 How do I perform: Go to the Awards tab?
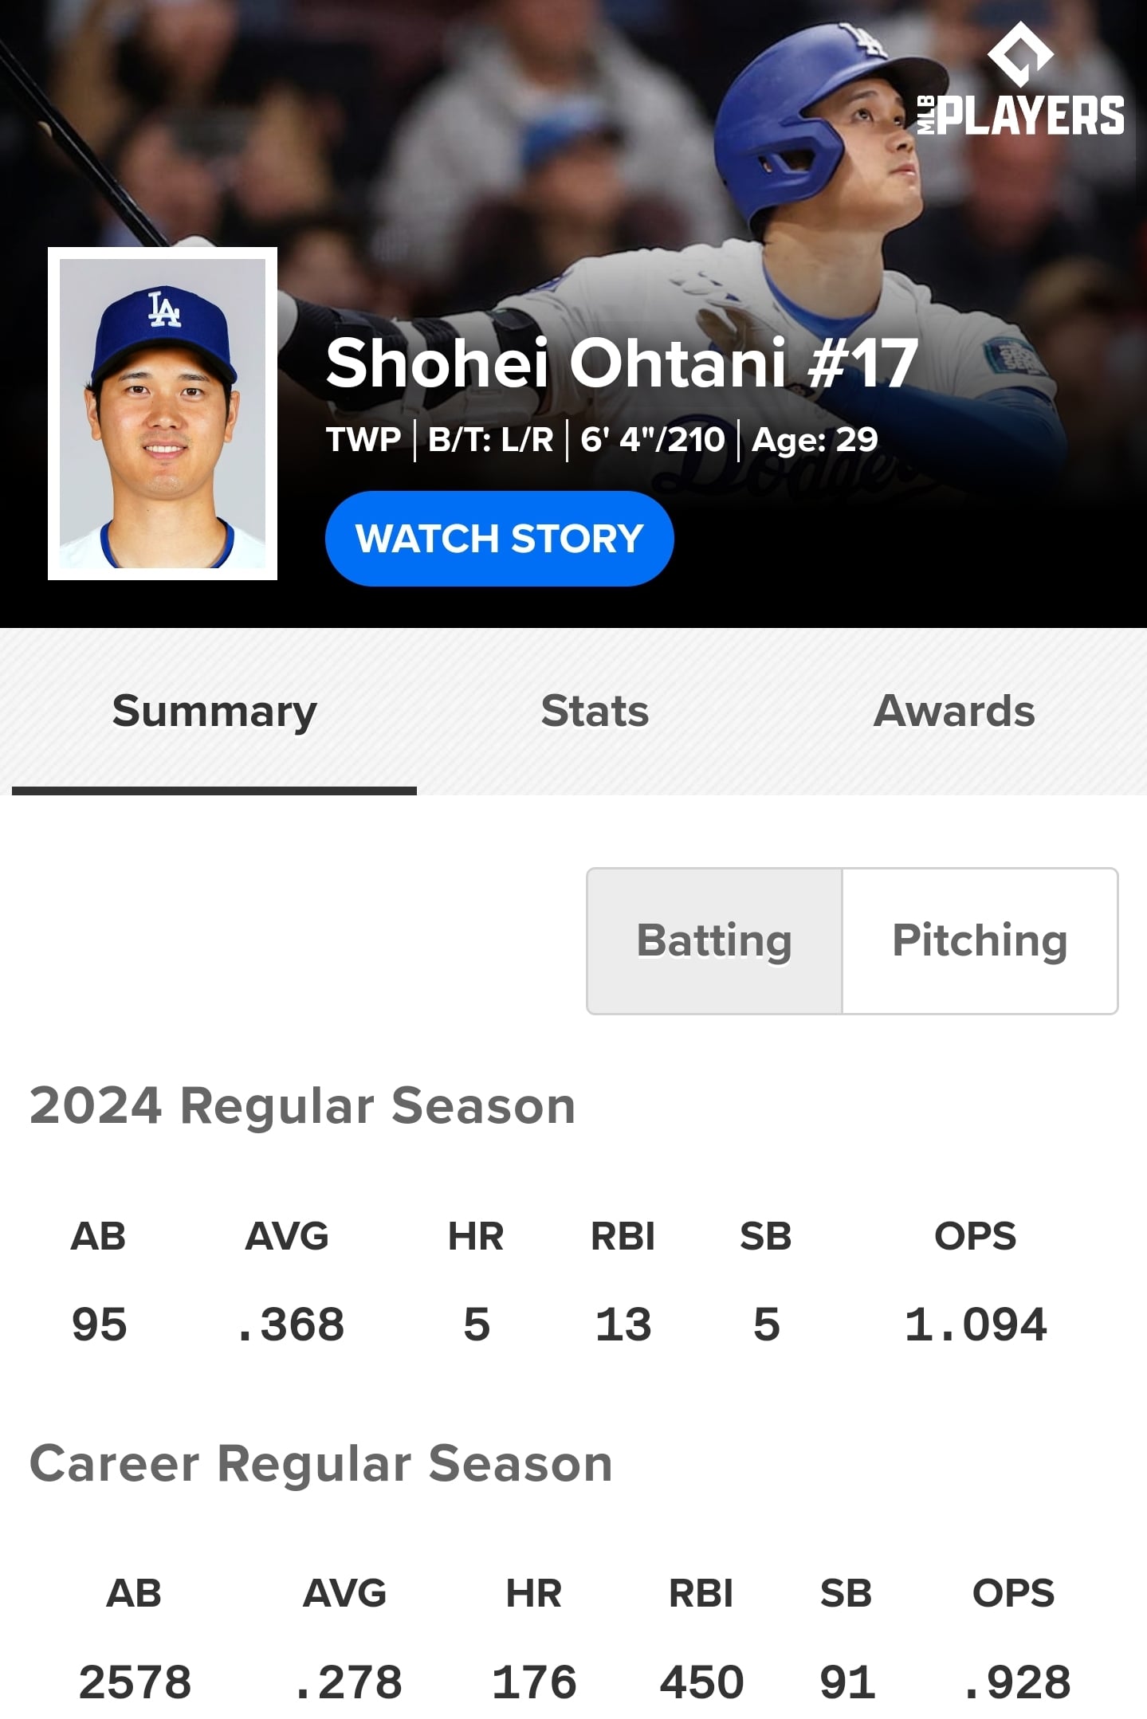(954, 712)
